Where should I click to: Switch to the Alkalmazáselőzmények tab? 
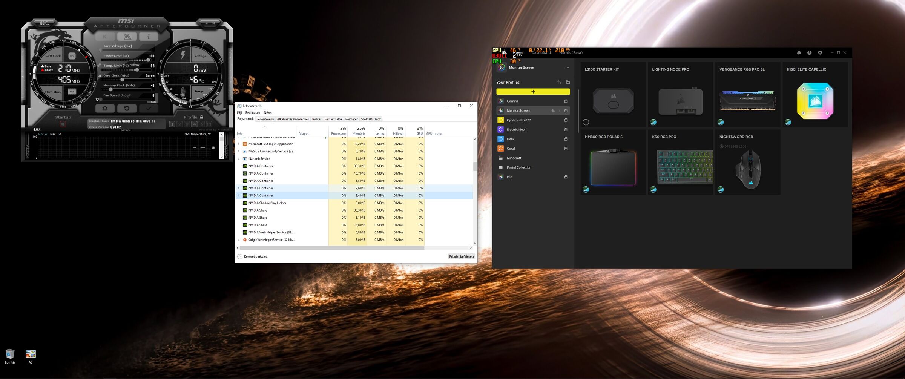pos(293,119)
